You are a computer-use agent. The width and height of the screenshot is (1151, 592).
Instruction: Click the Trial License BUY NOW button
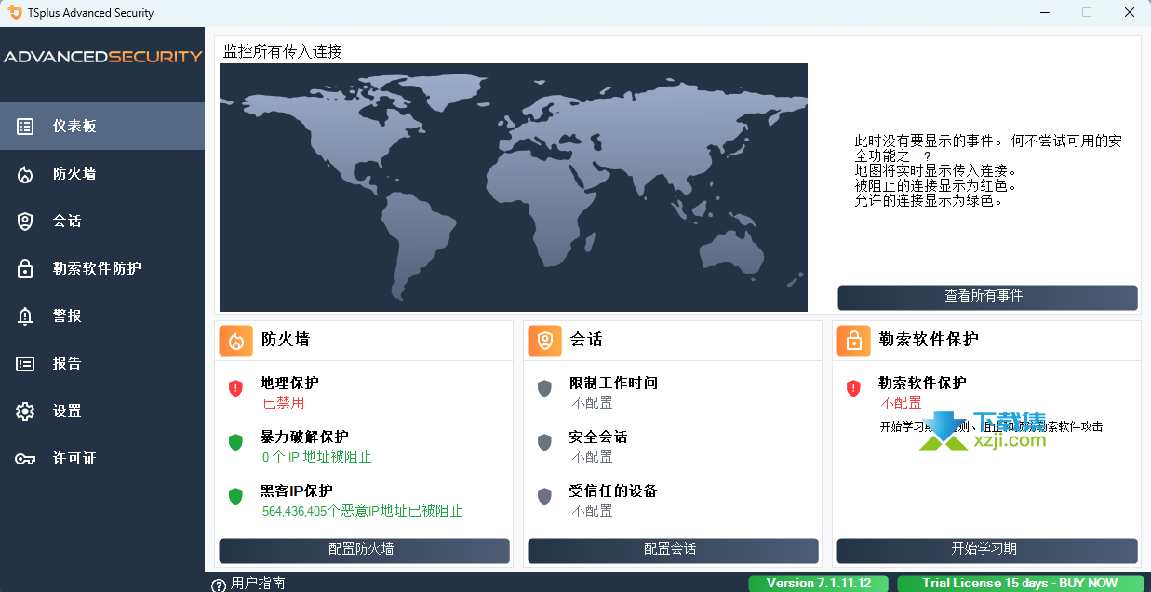pos(1021,584)
